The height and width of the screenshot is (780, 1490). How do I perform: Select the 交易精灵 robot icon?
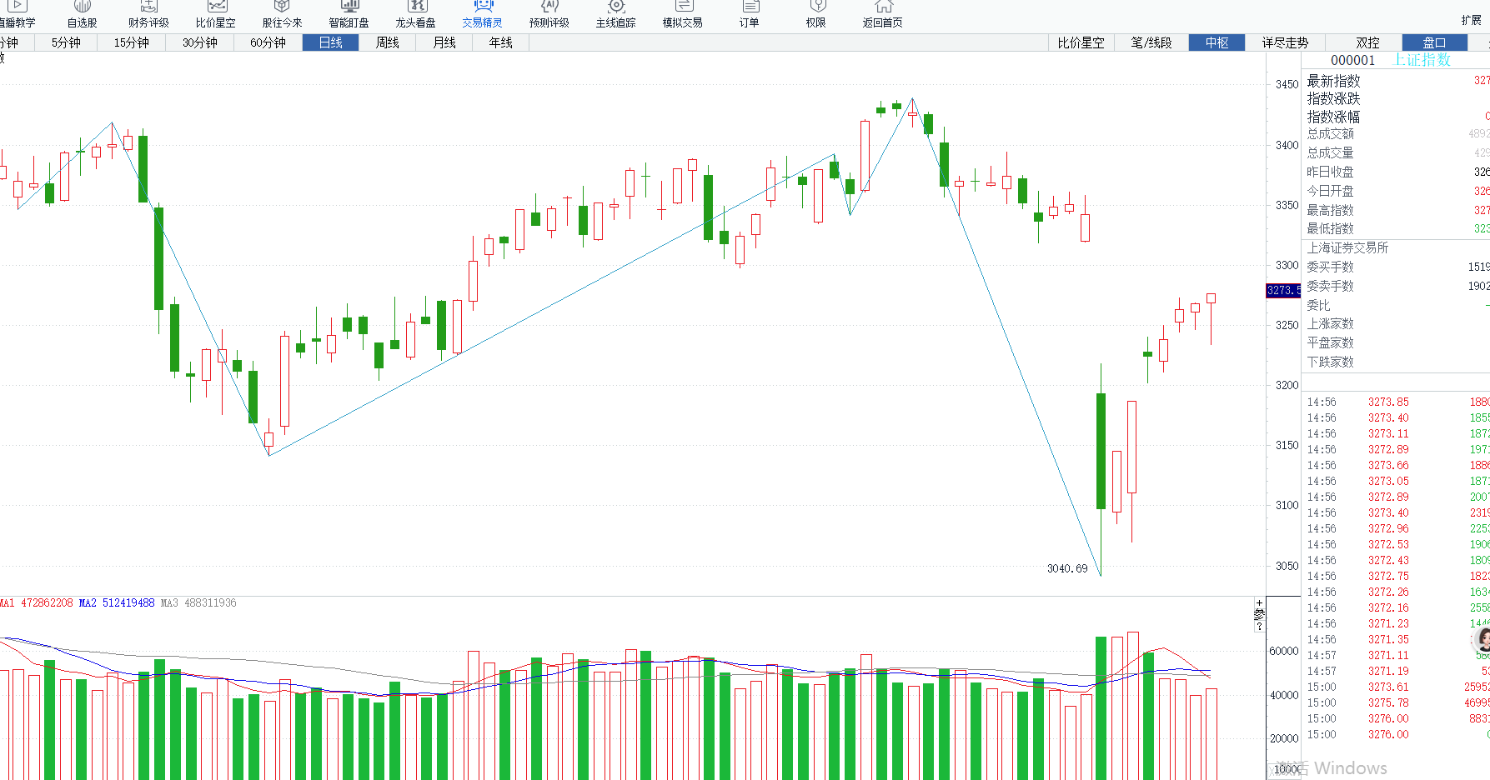482,7
